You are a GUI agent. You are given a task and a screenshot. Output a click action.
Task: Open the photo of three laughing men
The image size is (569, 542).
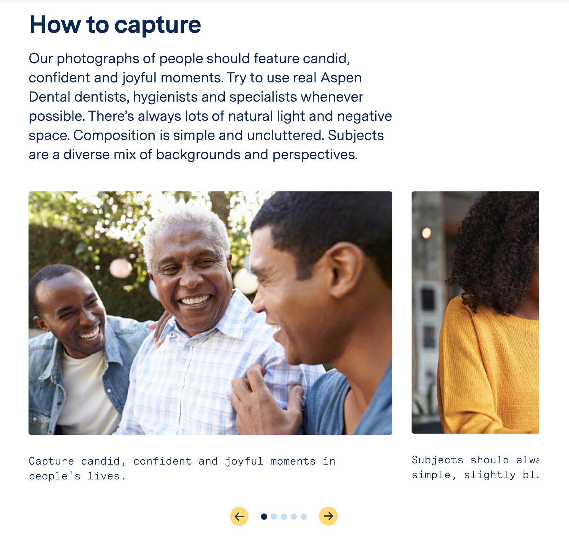point(210,313)
